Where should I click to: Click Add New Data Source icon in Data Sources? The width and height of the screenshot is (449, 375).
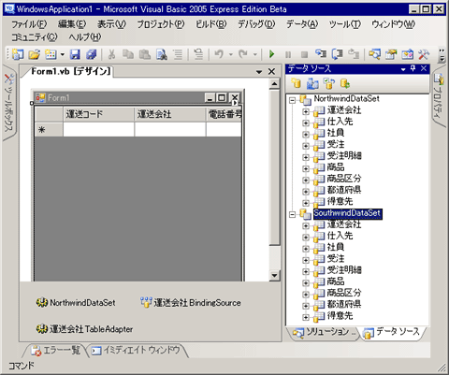point(296,83)
